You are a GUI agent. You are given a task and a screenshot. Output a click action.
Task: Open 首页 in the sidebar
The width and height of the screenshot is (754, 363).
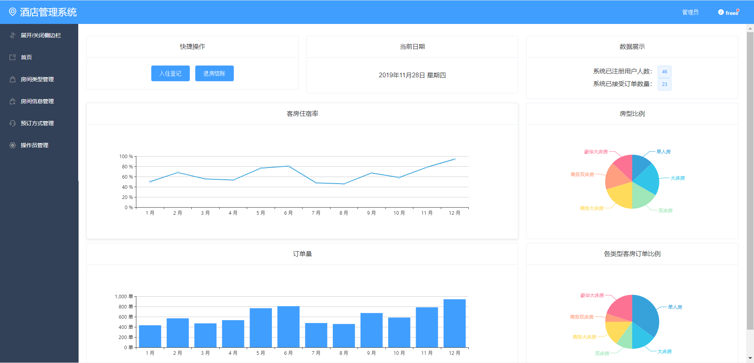point(39,57)
